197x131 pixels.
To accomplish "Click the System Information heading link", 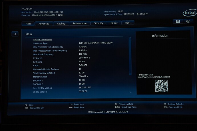I will tap(43, 40).
